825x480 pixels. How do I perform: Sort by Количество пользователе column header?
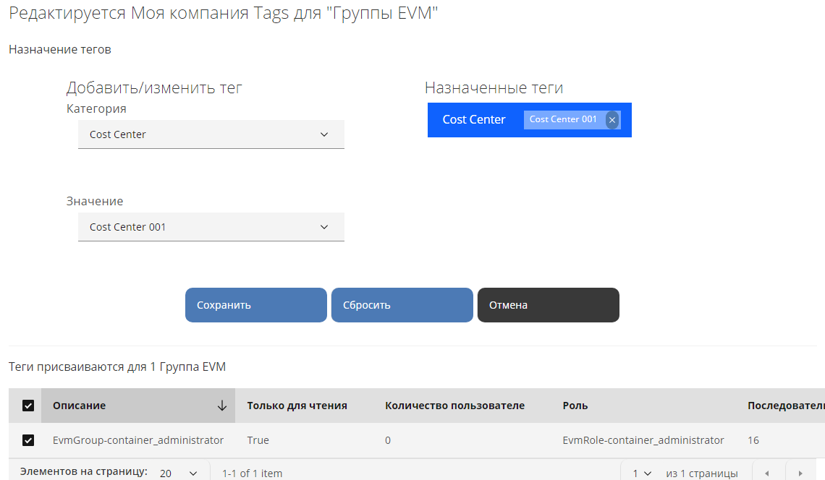point(454,406)
